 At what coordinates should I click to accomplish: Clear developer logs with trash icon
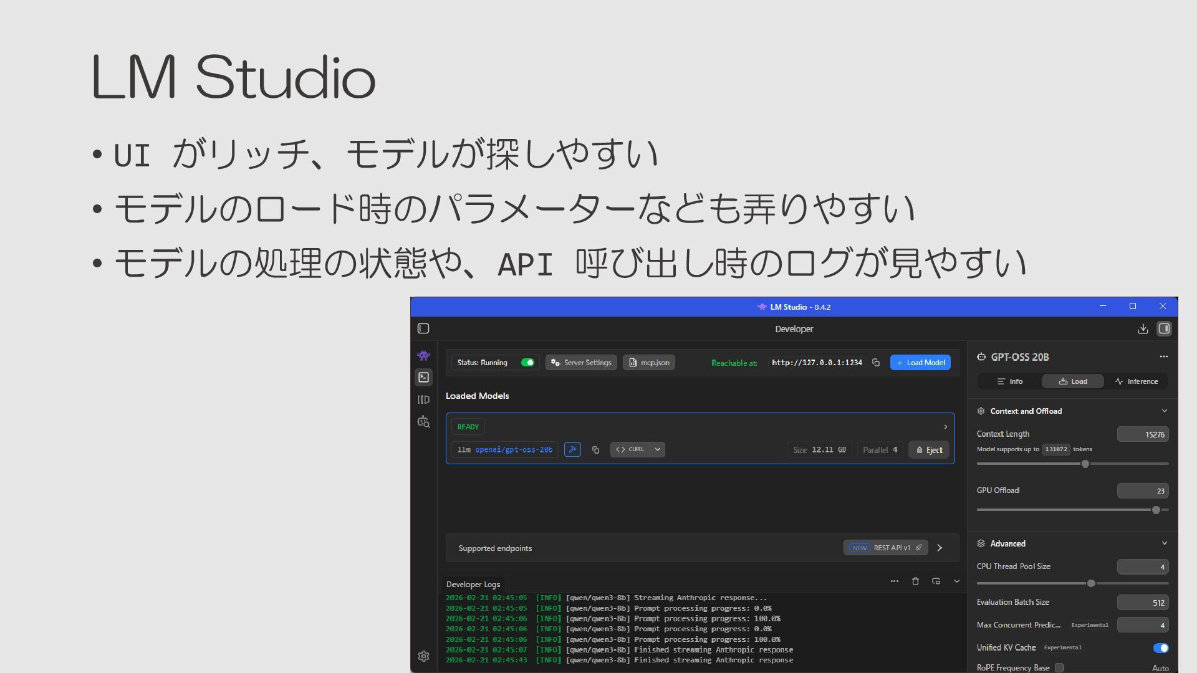pos(915,581)
